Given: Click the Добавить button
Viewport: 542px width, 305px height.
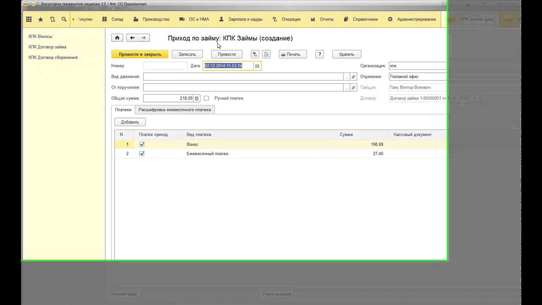Looking at the screenshot, I should pyautogui.click(x=130, y=122).
